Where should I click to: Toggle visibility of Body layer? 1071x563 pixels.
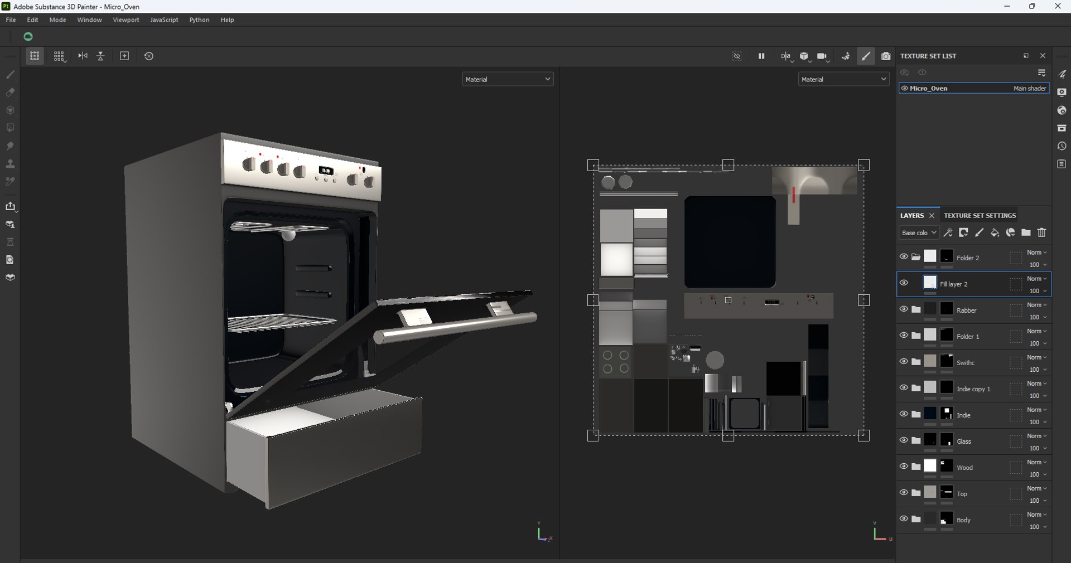pos(904,518)
